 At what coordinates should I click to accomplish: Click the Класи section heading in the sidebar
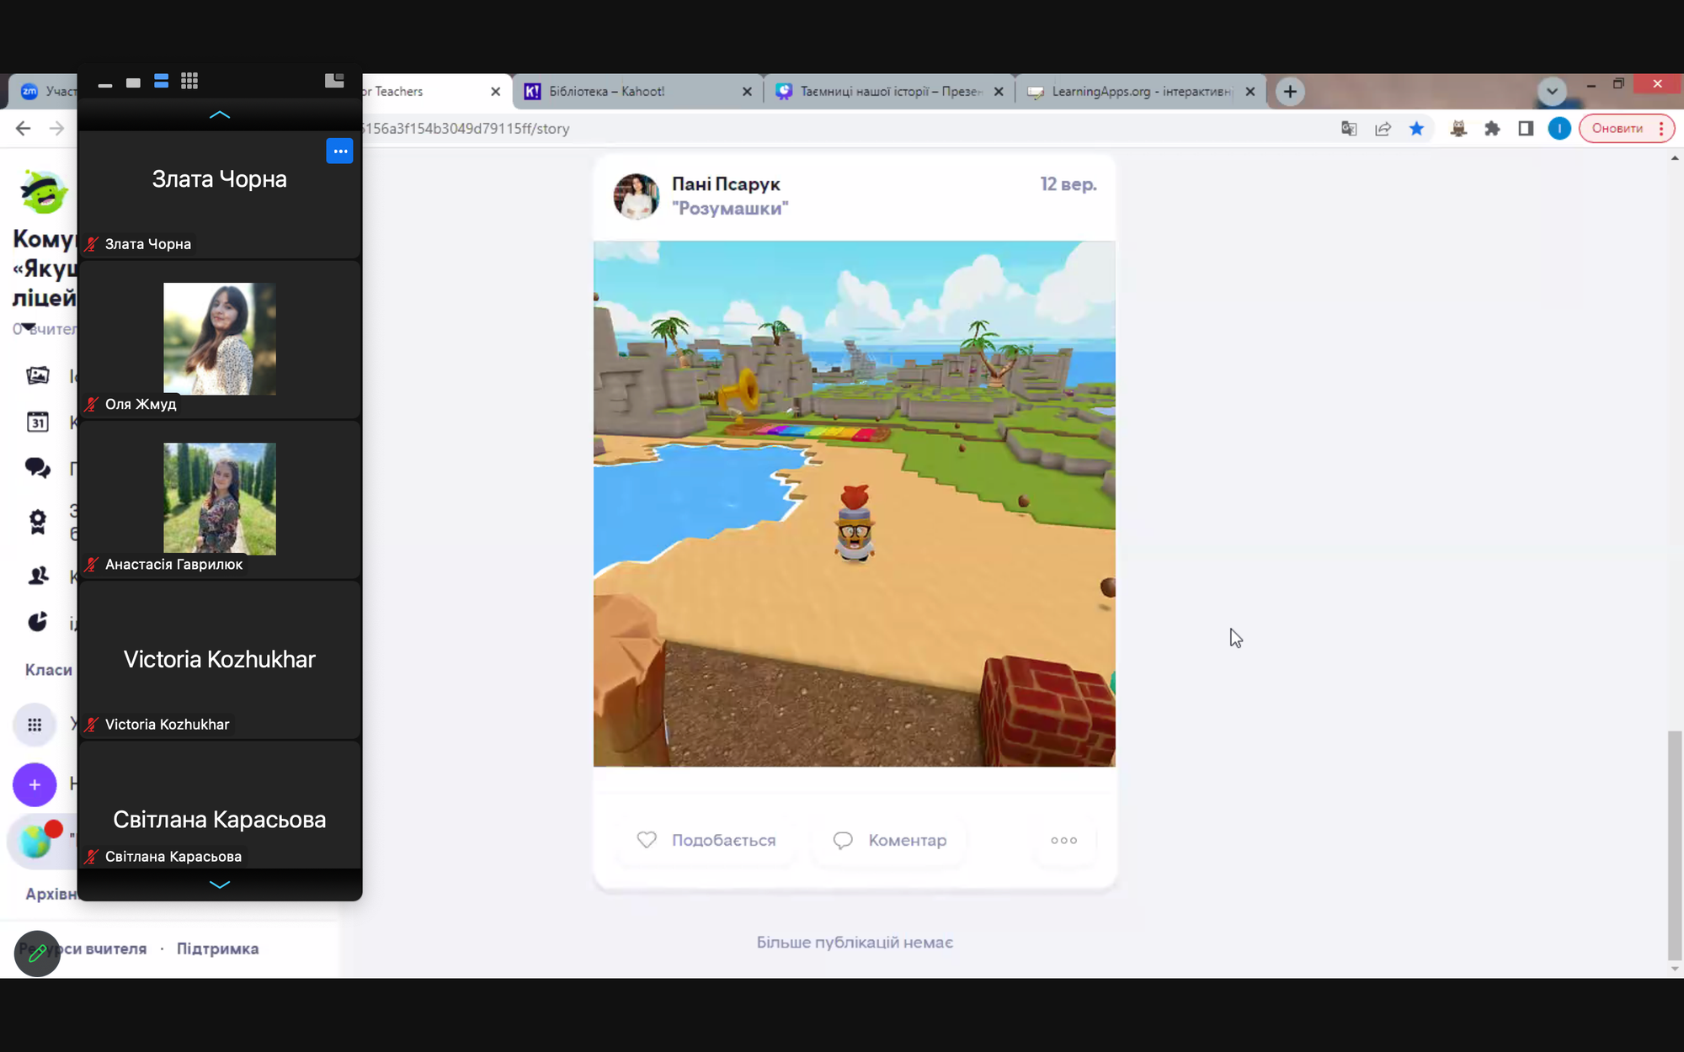pos(49,670)
